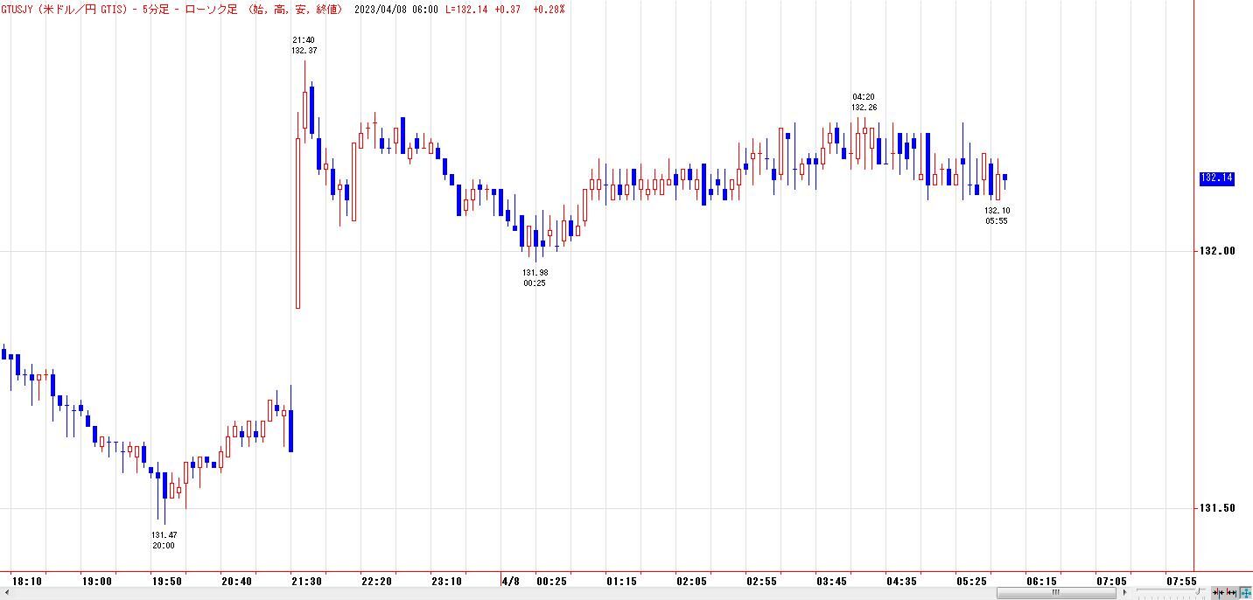Screen dimensions: 1253x600
Task: Click the 05:25 time axis label
Action: point(972,581)
